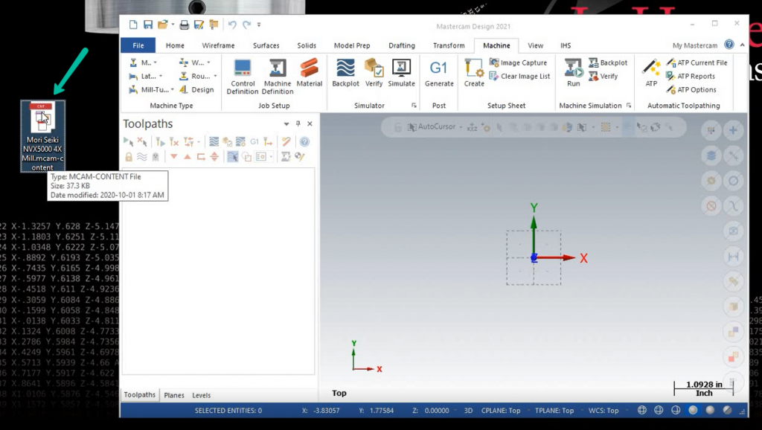Click WCS: Top in status bar
The image size is (762, 430).
(603, 411)
